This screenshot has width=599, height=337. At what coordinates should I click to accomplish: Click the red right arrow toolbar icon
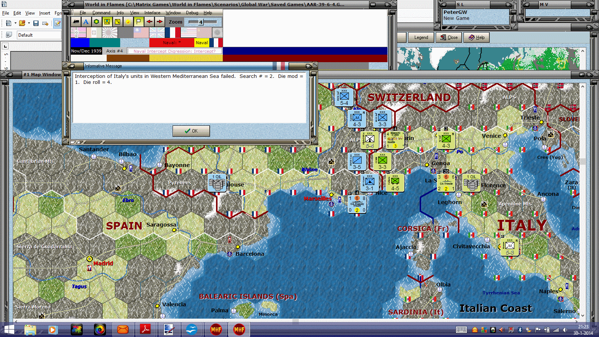[159, 22]
